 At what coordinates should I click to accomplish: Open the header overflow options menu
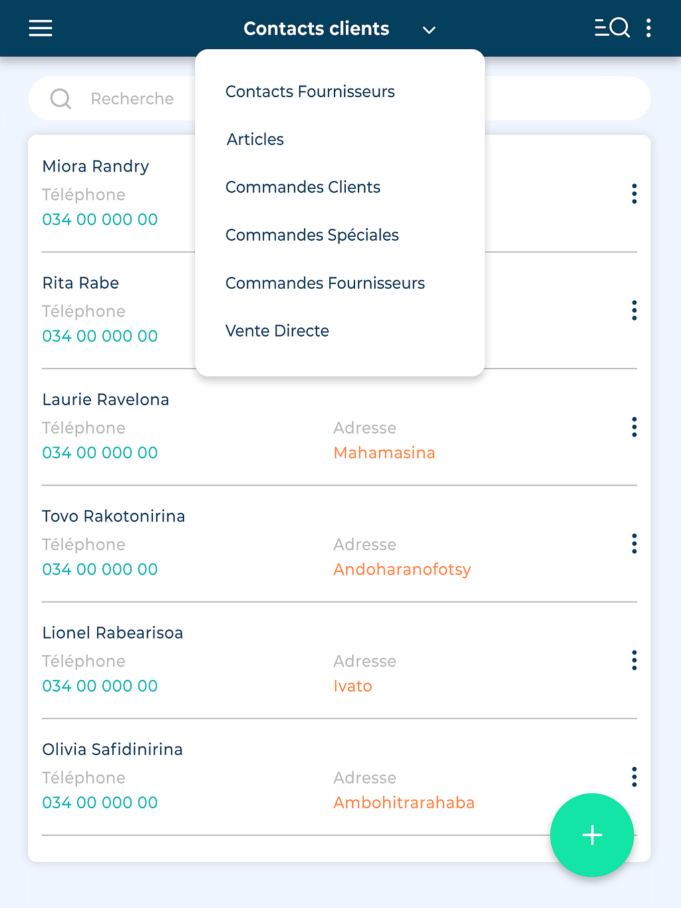click(x=648, y=28)
